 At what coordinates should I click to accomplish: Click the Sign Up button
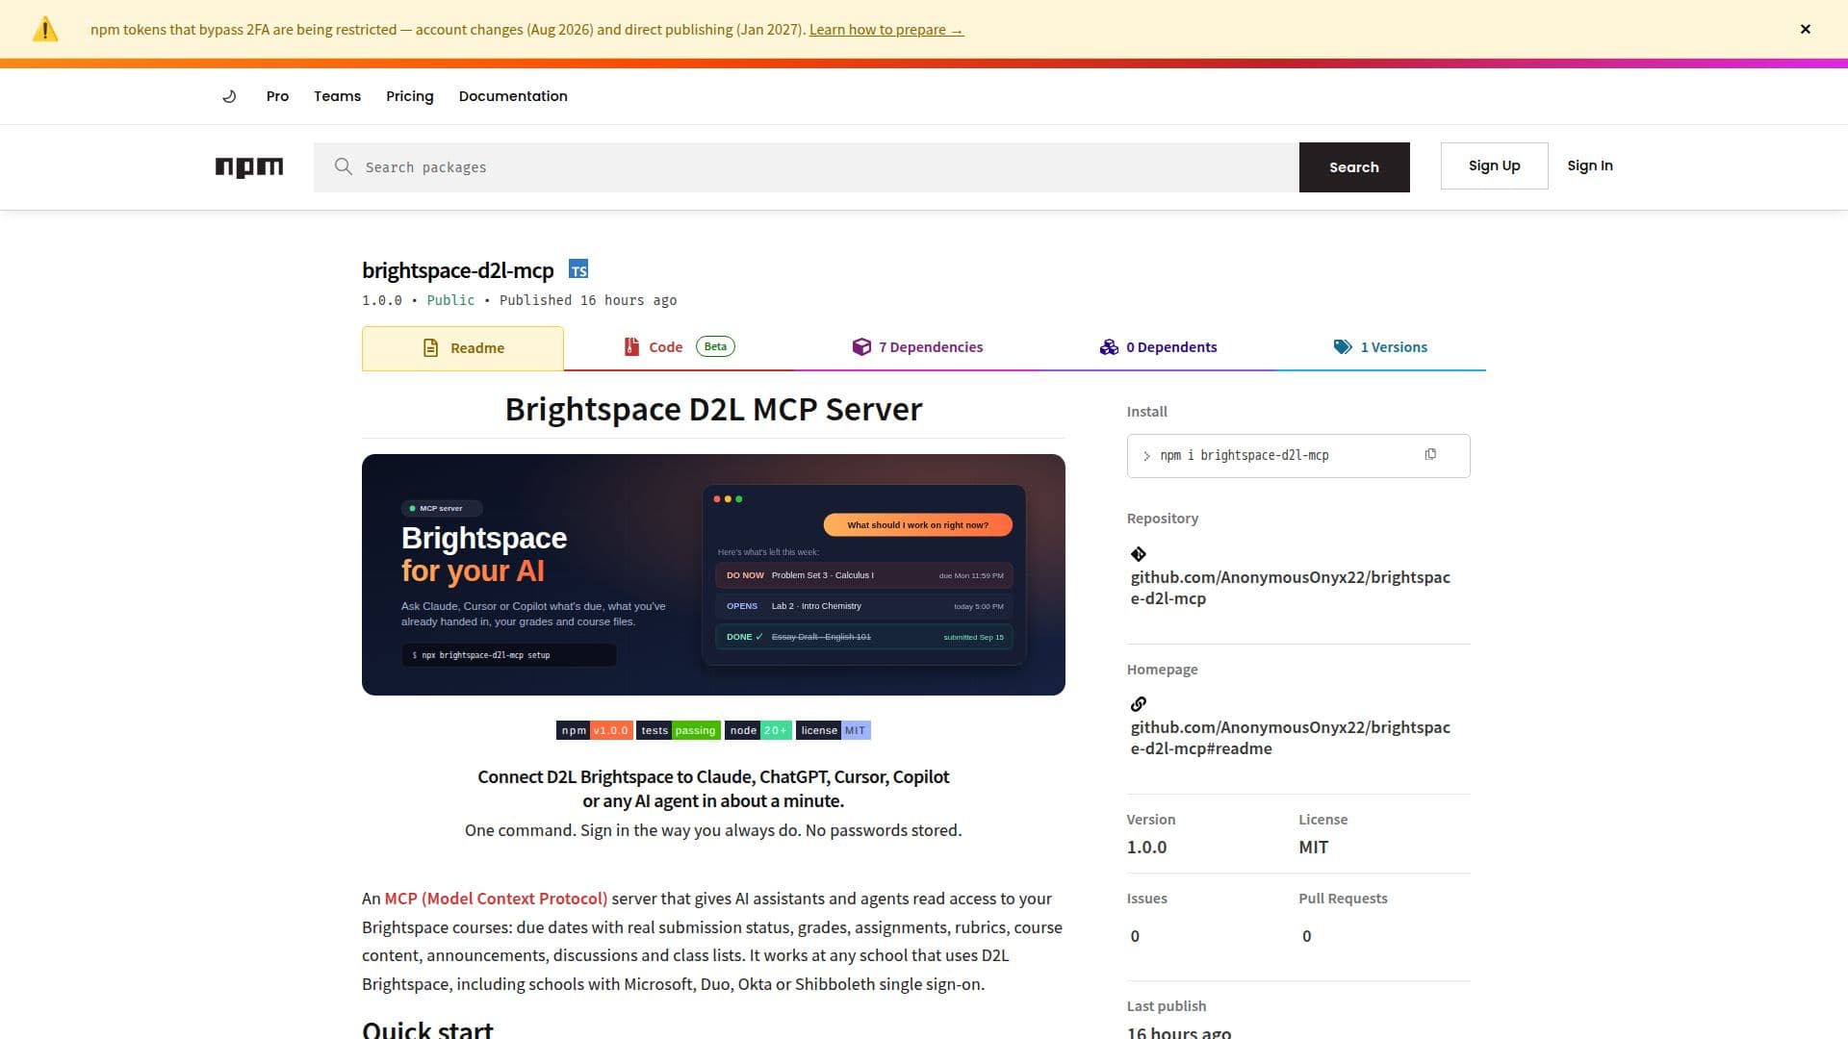coord(1494,165)
